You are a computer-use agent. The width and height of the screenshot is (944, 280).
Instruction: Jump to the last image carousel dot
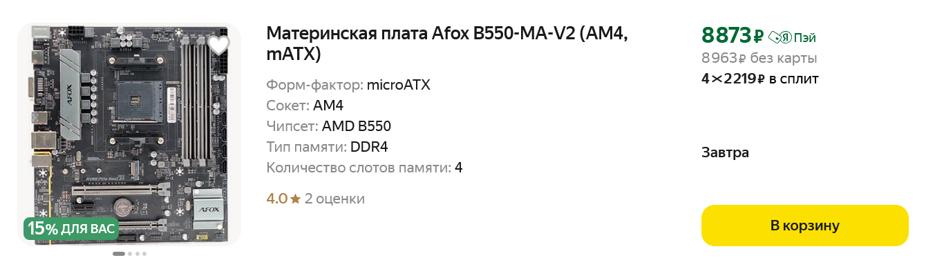point(144,254)
